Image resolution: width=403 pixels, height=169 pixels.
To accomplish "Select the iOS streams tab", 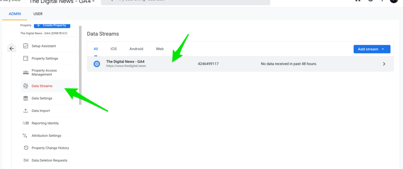I will tap(114, 49).
